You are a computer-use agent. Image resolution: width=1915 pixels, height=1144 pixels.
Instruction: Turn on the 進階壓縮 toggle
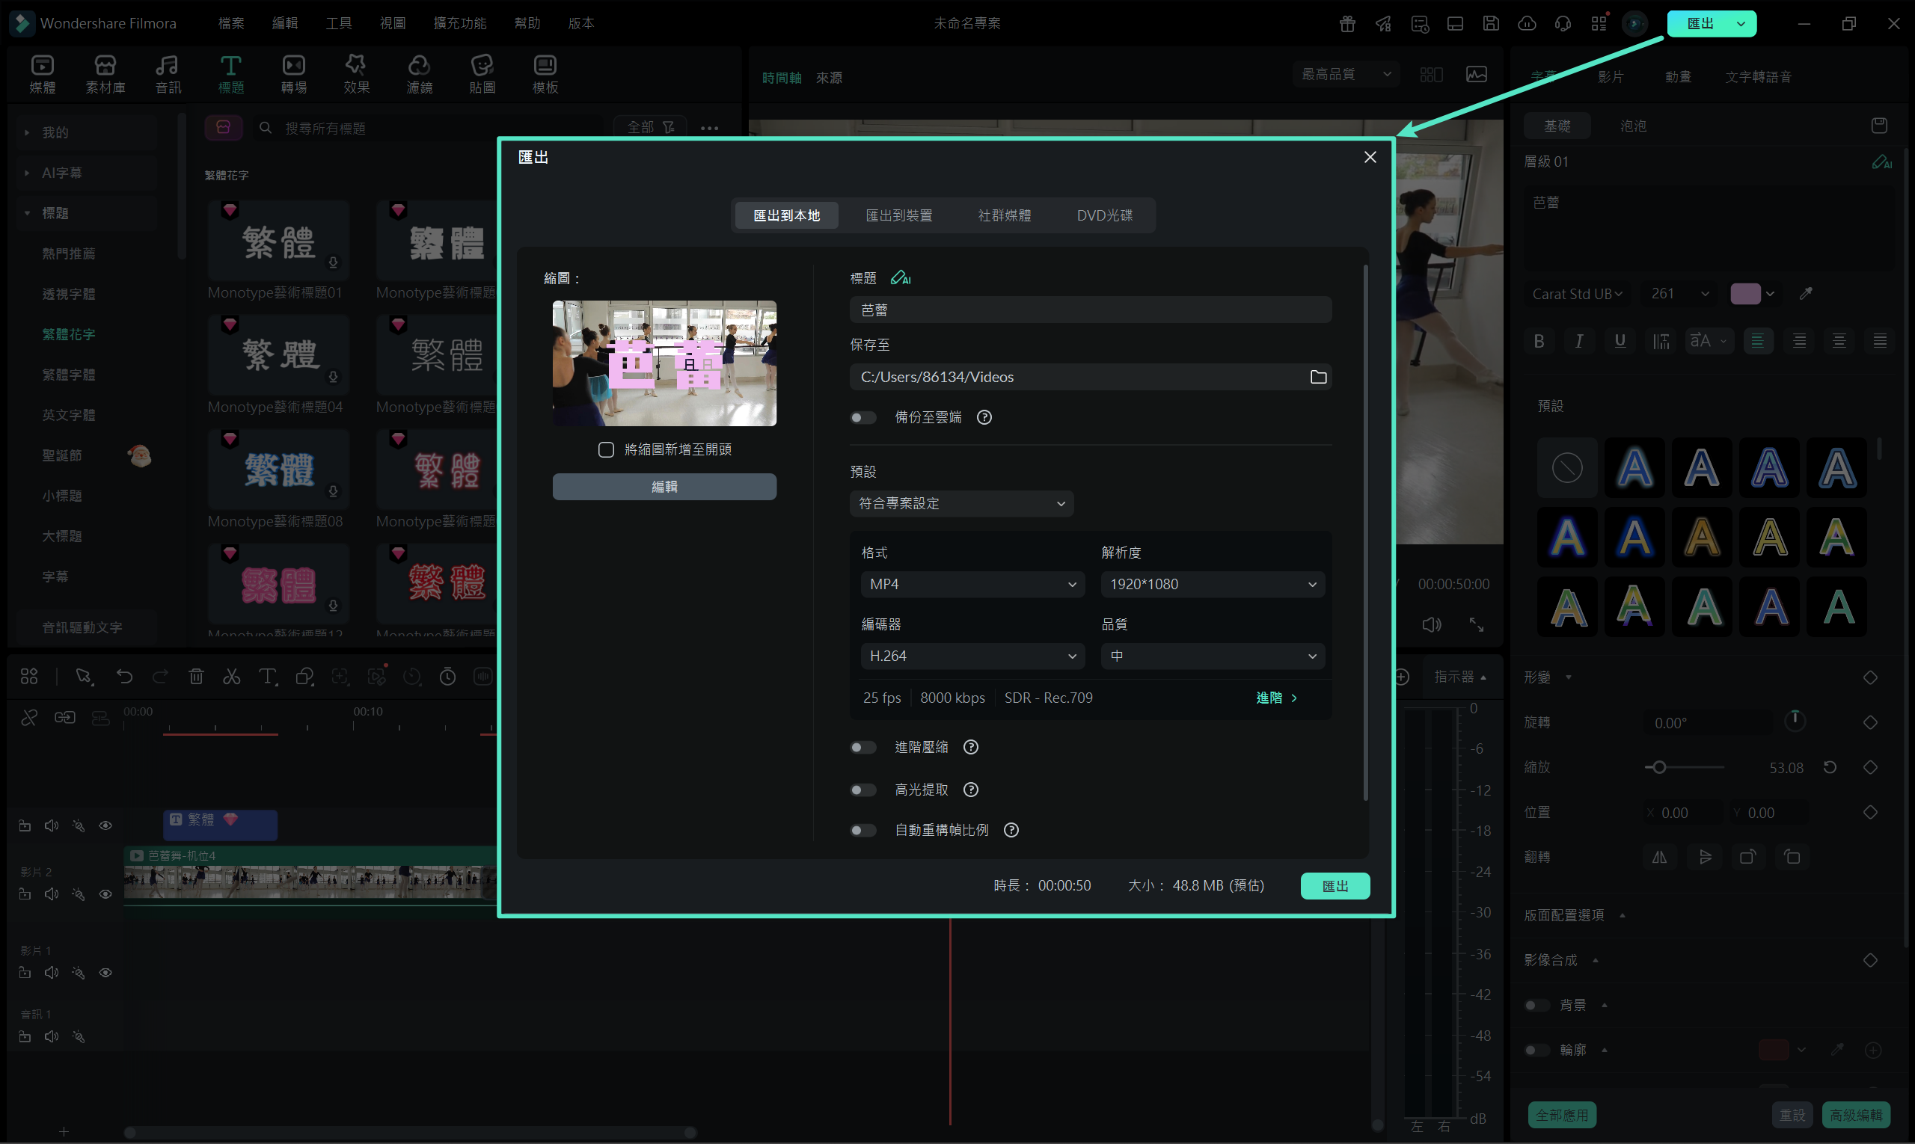coord(863,747)
